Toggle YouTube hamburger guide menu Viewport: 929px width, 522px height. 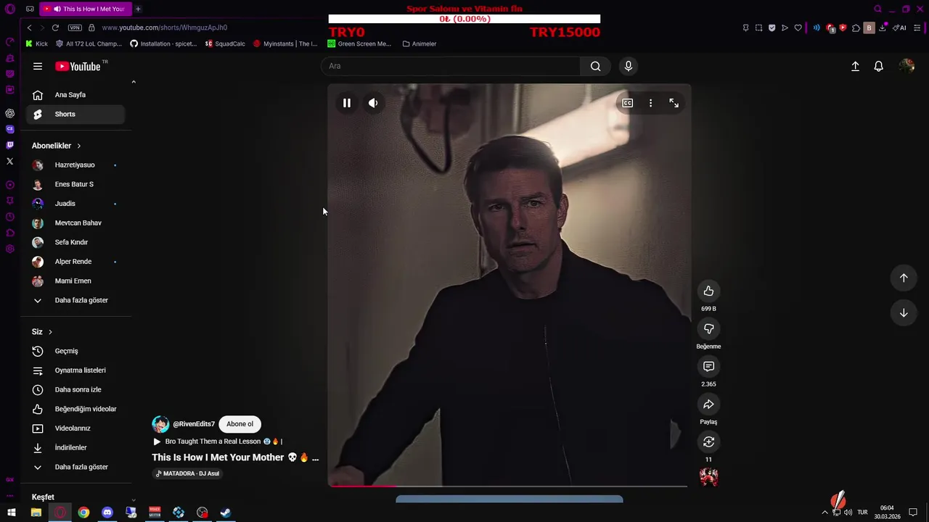coord(38,66)
